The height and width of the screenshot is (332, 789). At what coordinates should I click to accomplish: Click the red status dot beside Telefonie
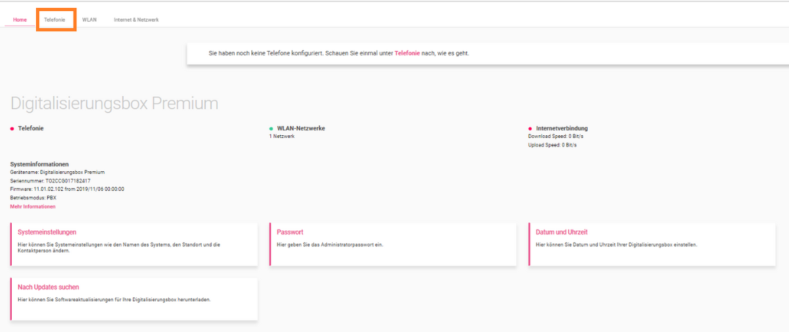point(12,129)
